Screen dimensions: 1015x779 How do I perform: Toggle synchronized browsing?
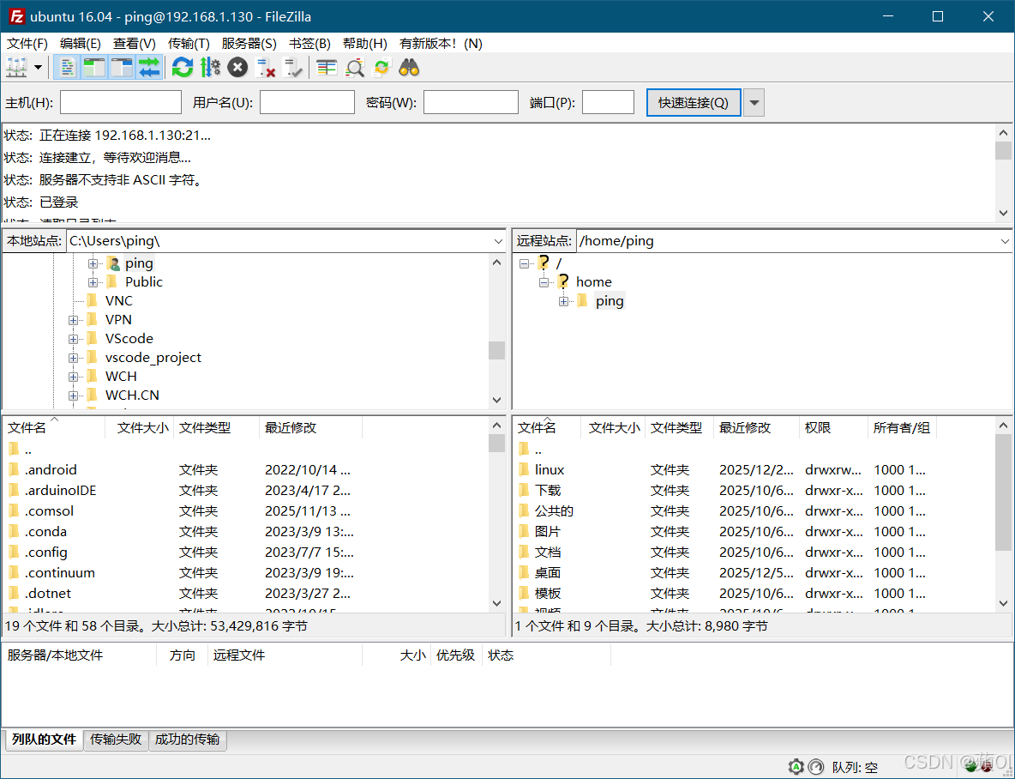pos(382,68)
